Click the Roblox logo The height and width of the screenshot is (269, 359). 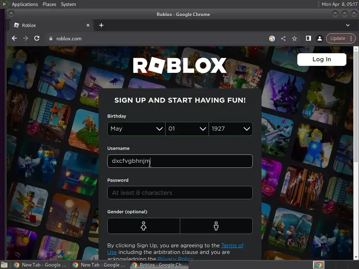[x=180, y=65]
